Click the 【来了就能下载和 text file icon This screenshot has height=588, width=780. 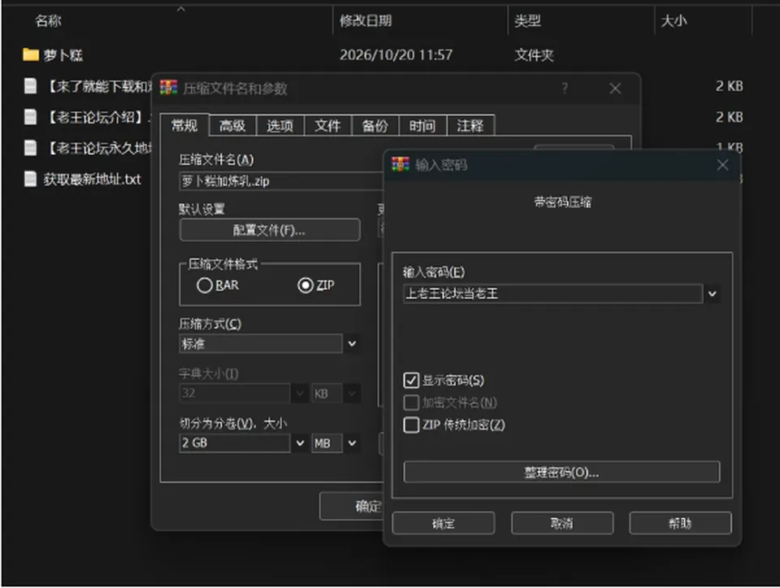point(30,86)
